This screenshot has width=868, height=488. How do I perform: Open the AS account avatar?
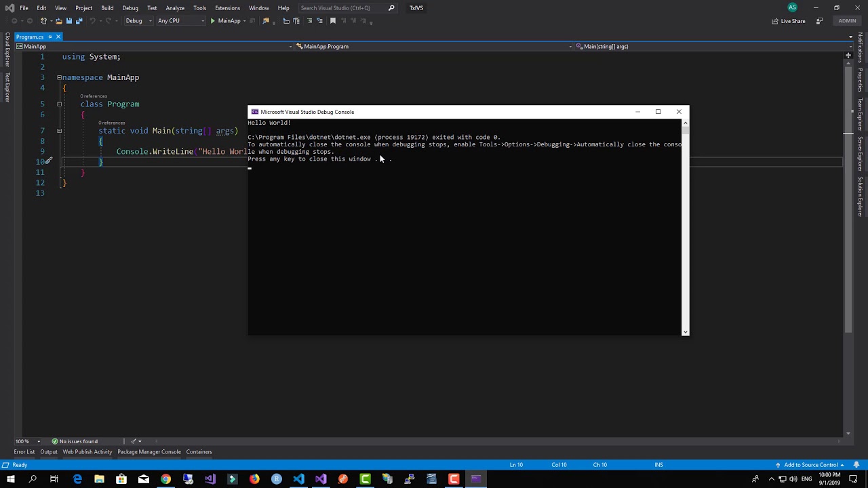(792, 7)
